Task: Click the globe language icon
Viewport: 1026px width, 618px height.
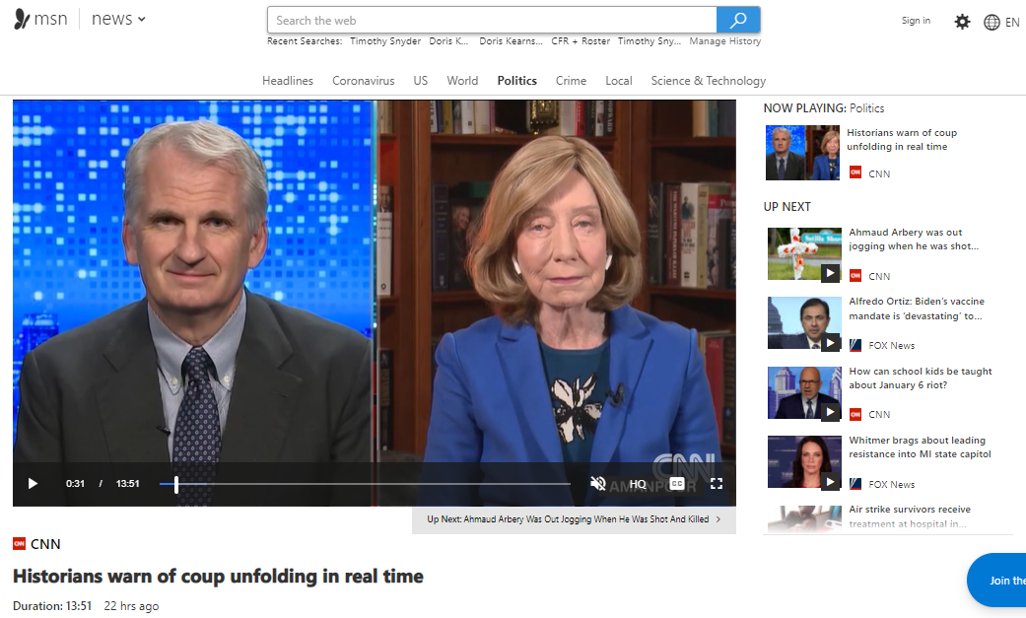Action: click(x=992, y=23)
